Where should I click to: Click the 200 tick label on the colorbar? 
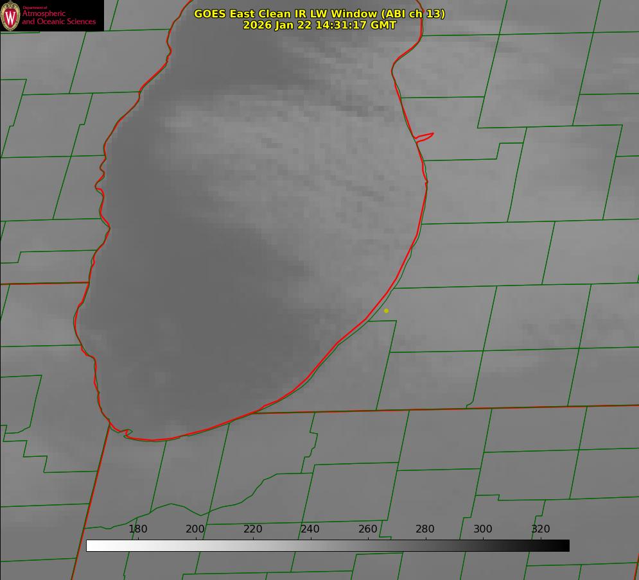(195, 529)
